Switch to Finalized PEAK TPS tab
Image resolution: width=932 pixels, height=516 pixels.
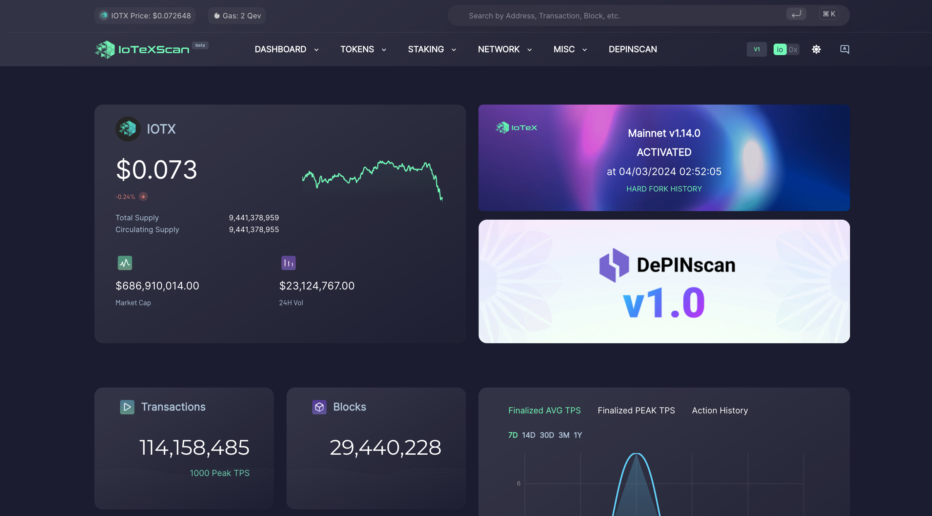[x=636, y=410]
